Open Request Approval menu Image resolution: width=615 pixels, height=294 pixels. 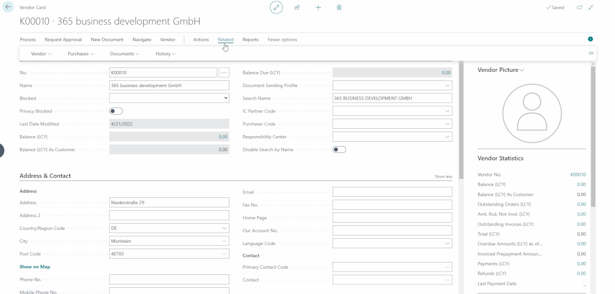click(x=63, y=39)
